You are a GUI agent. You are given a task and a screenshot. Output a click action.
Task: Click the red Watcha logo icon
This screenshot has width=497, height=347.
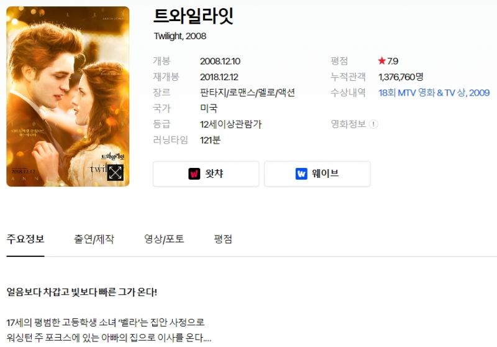click(194, 173)
